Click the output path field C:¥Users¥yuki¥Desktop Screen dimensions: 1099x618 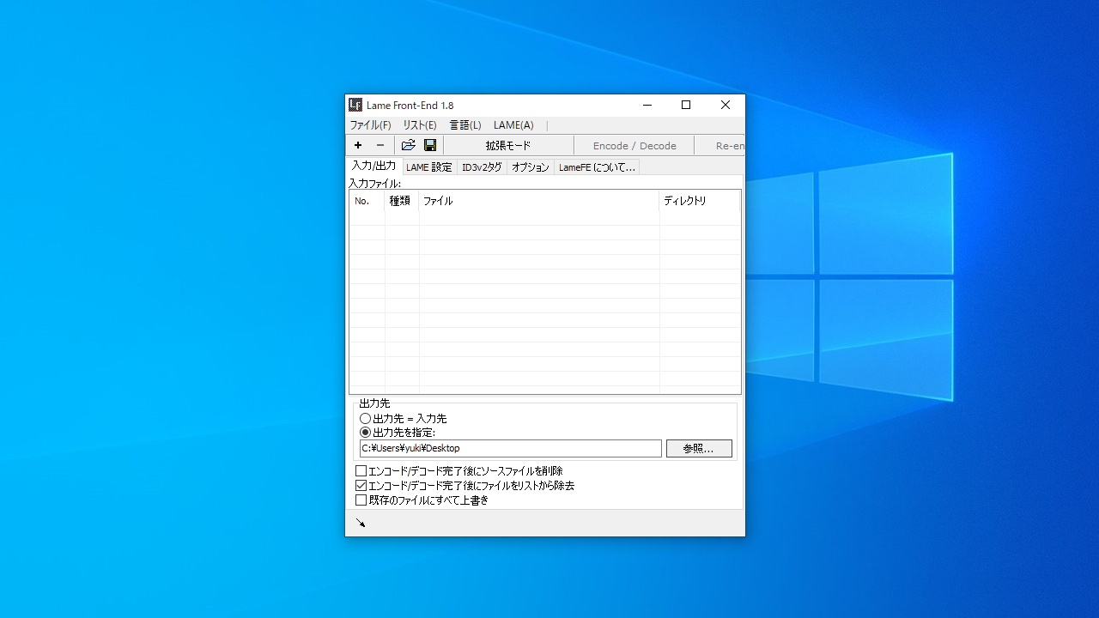coord(511,449)
